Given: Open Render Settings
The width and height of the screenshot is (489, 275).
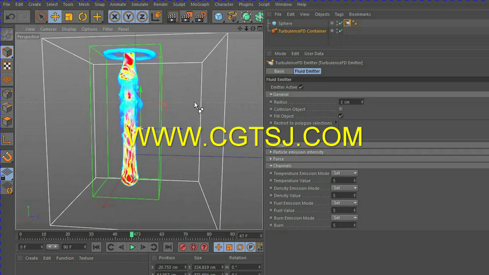Looking at the screenshot, I should click(x=200, y=17).
